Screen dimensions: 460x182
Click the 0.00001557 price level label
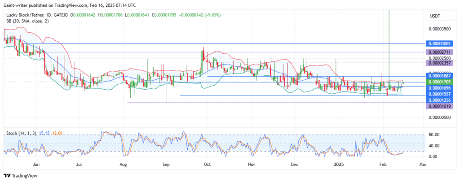[439, 94]
